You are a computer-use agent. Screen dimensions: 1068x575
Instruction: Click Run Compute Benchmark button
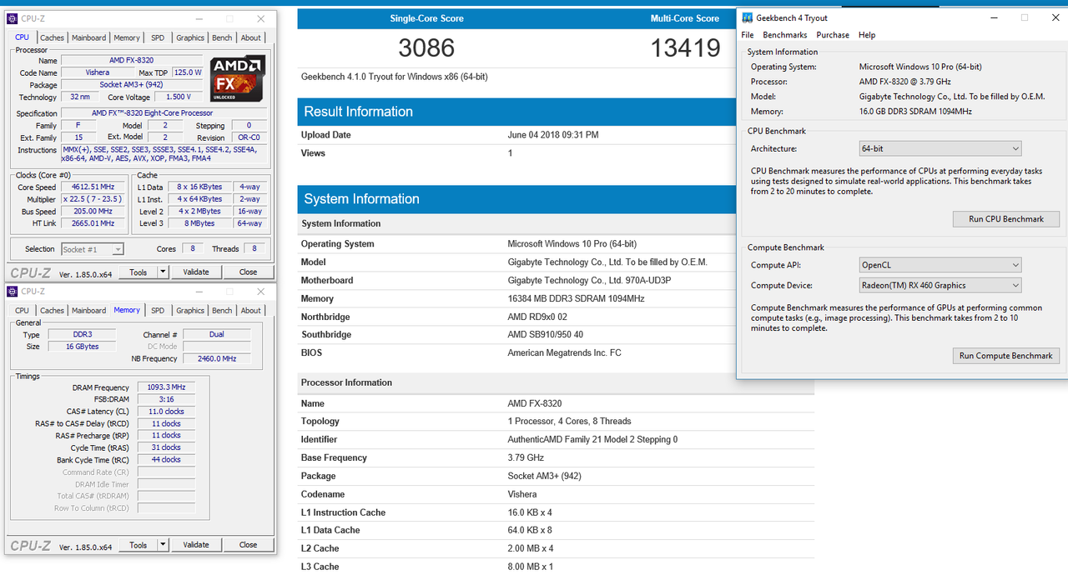point(1006,356)
